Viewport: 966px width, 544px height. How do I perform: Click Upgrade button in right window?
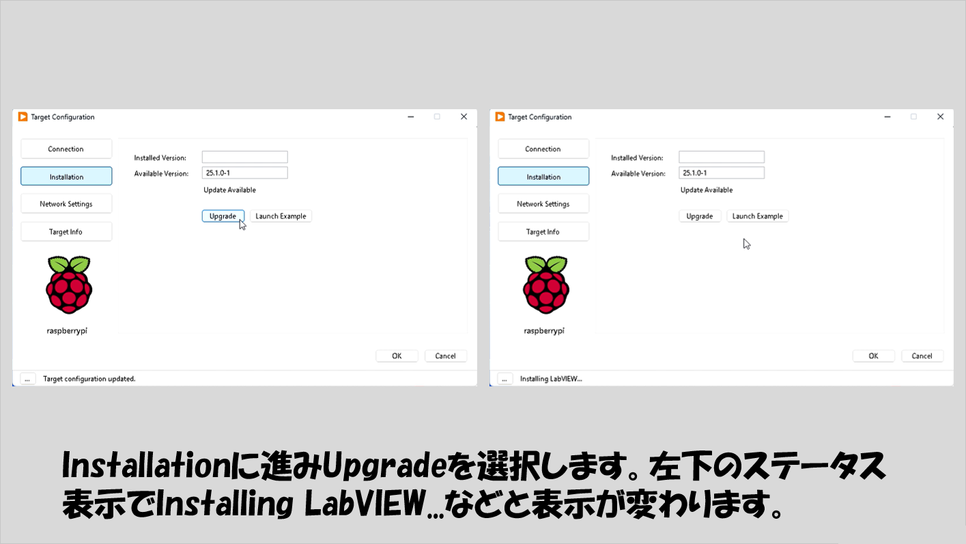[700, 216]
